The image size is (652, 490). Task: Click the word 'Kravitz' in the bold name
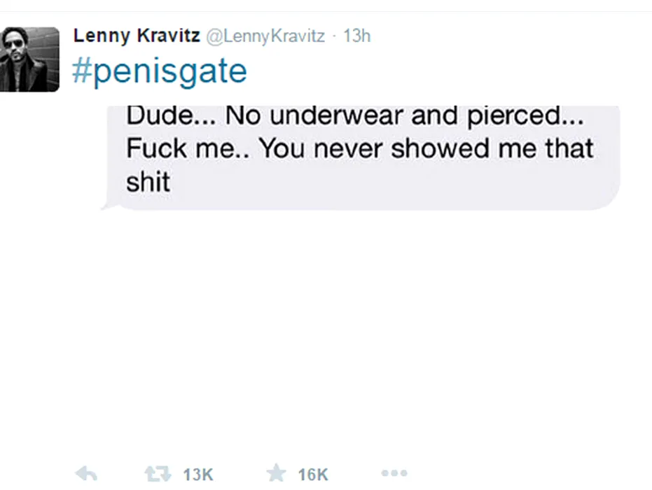[x=168, y=35]
